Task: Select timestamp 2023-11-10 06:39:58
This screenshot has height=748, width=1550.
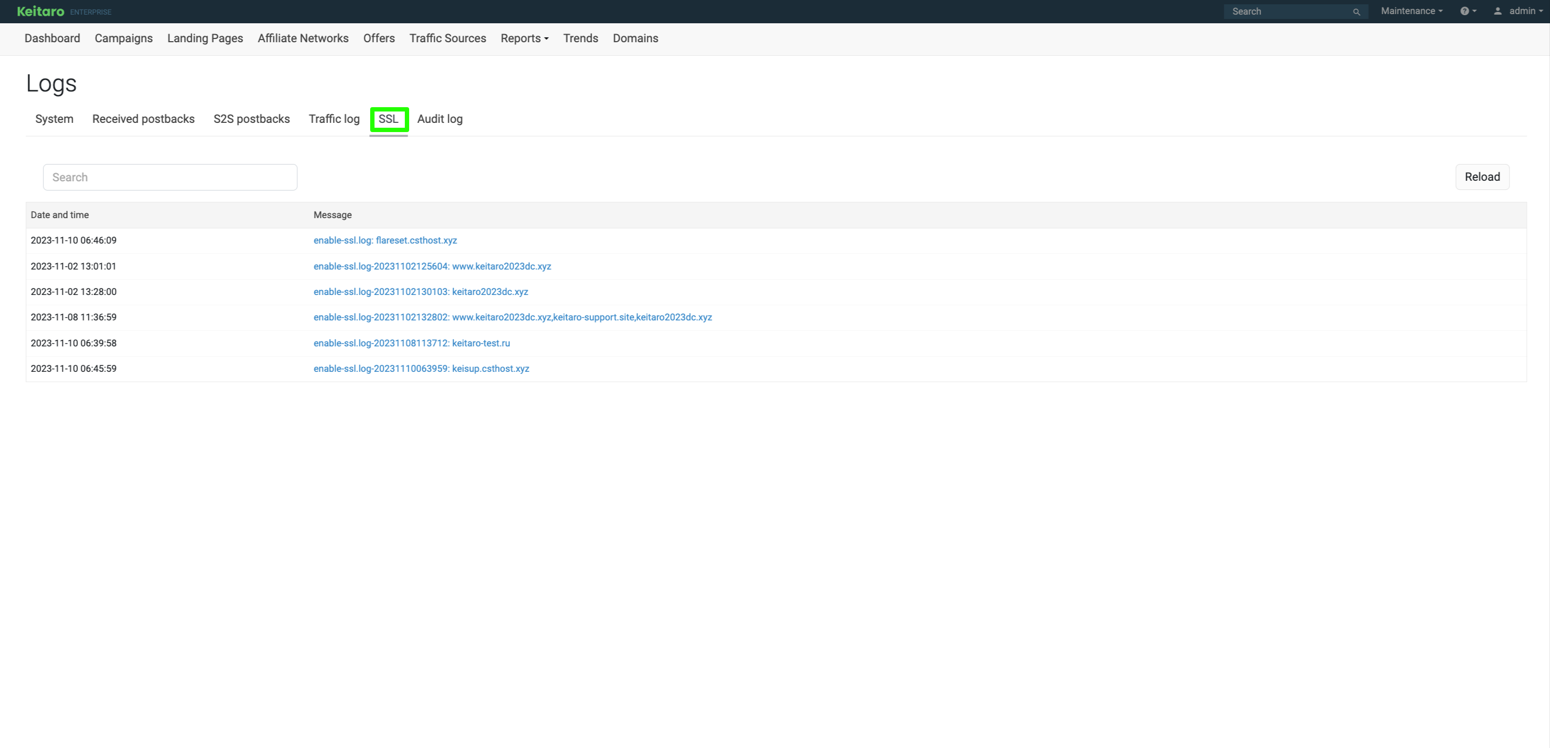Action: pos(74,343)
